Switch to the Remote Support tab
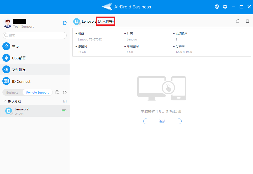The image size is (253, 174). [38, 93]
